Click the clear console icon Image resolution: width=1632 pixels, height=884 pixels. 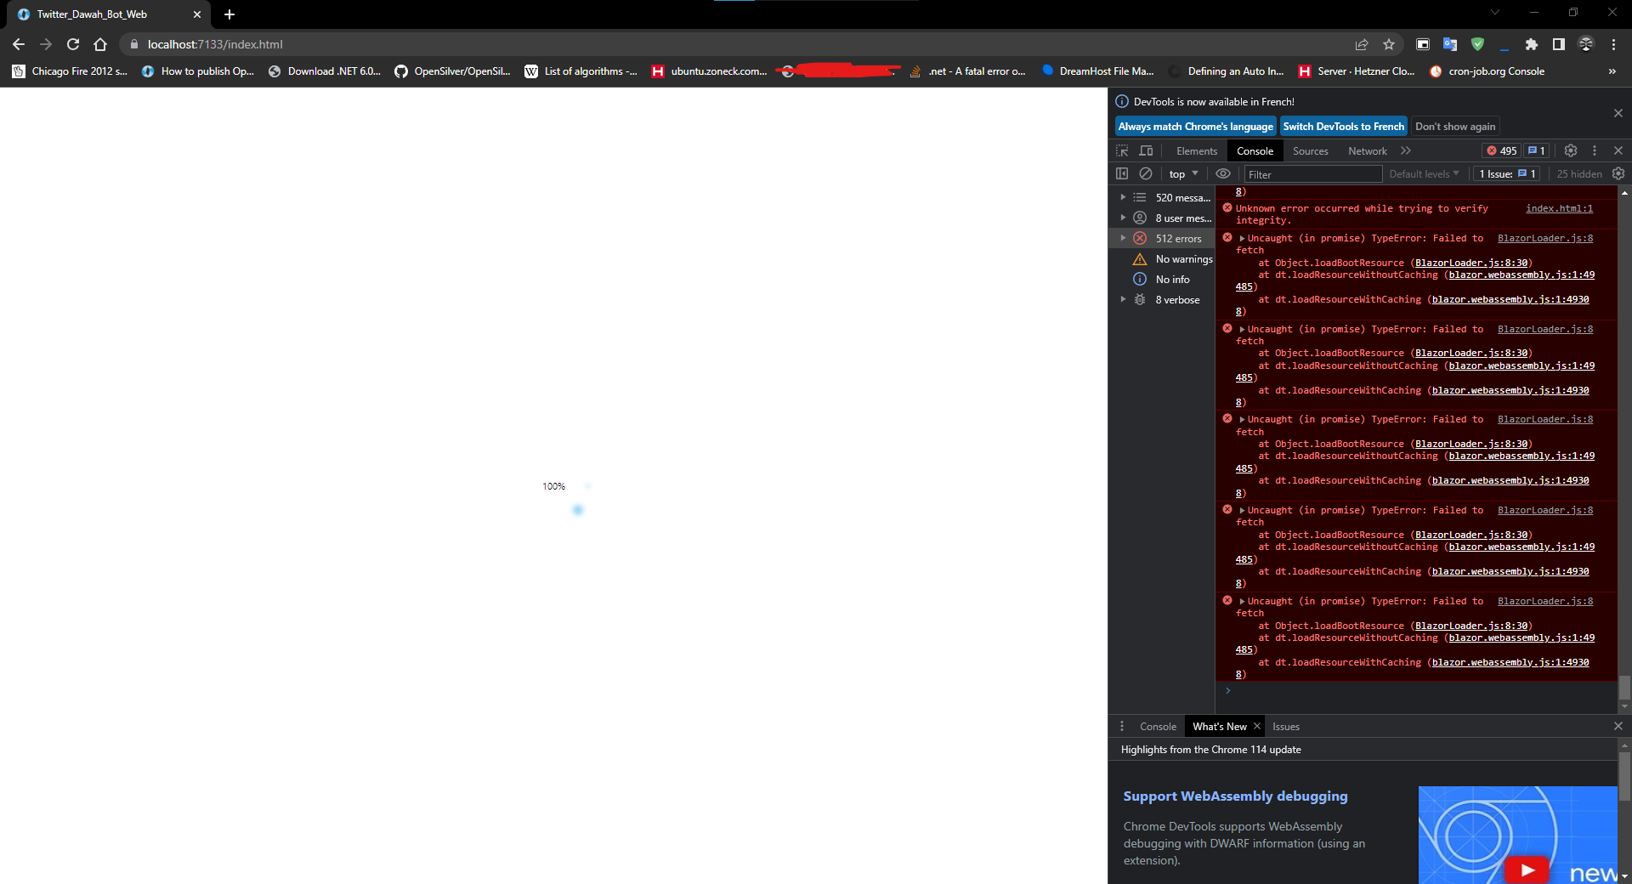click(x=1146, y=173)
